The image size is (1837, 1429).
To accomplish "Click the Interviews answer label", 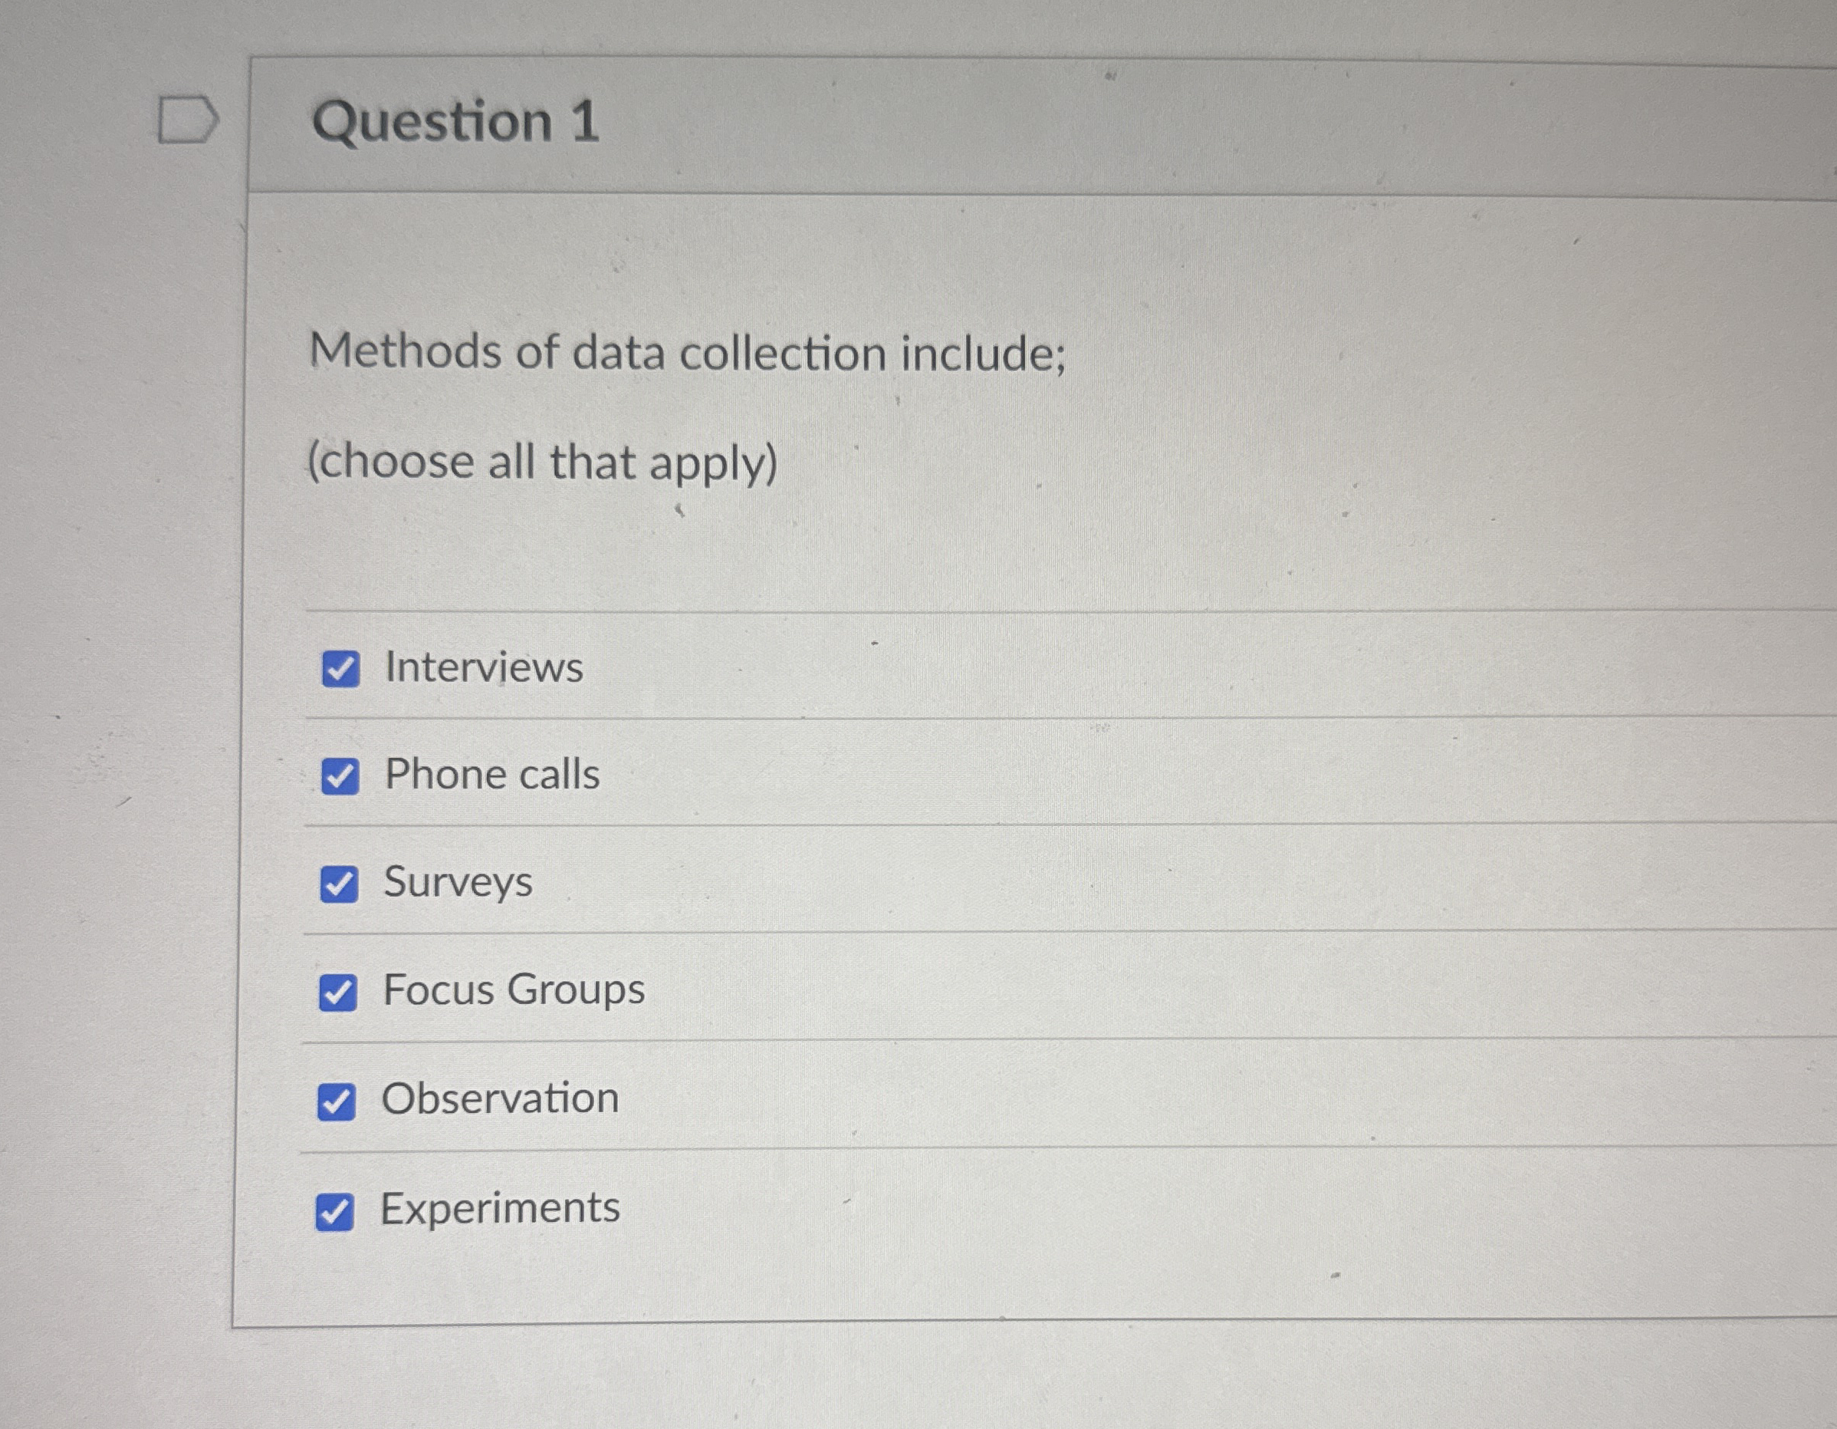I will pos(484,669).
